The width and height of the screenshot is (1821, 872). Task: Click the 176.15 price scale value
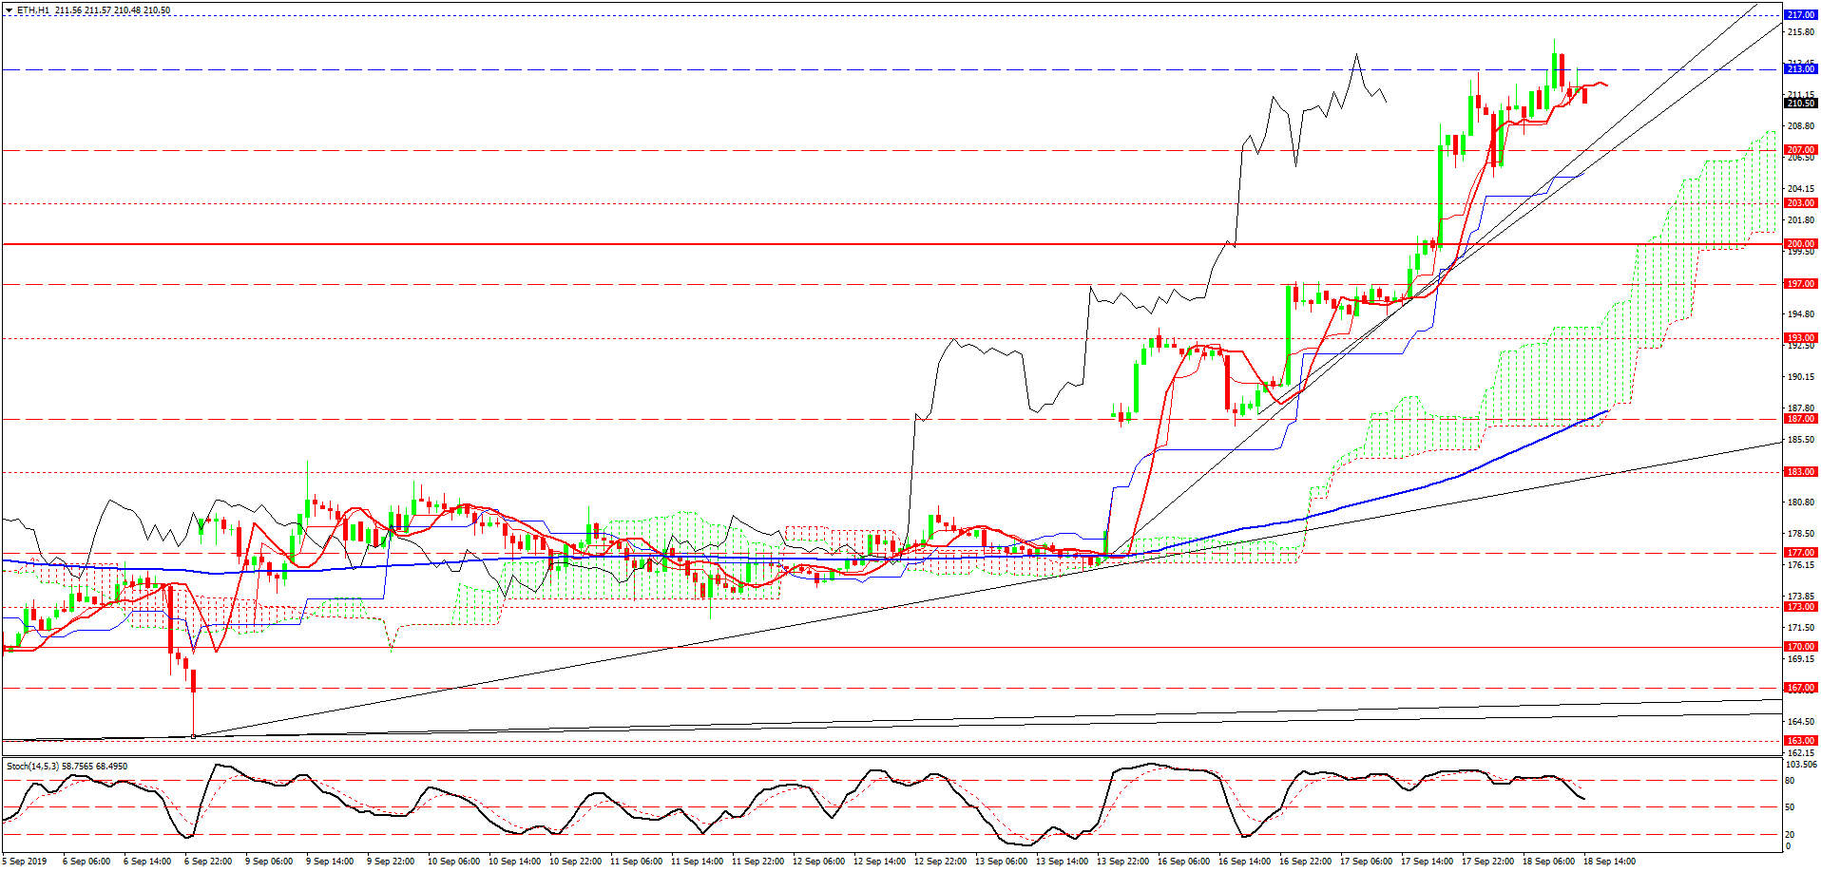[1801, 565]
